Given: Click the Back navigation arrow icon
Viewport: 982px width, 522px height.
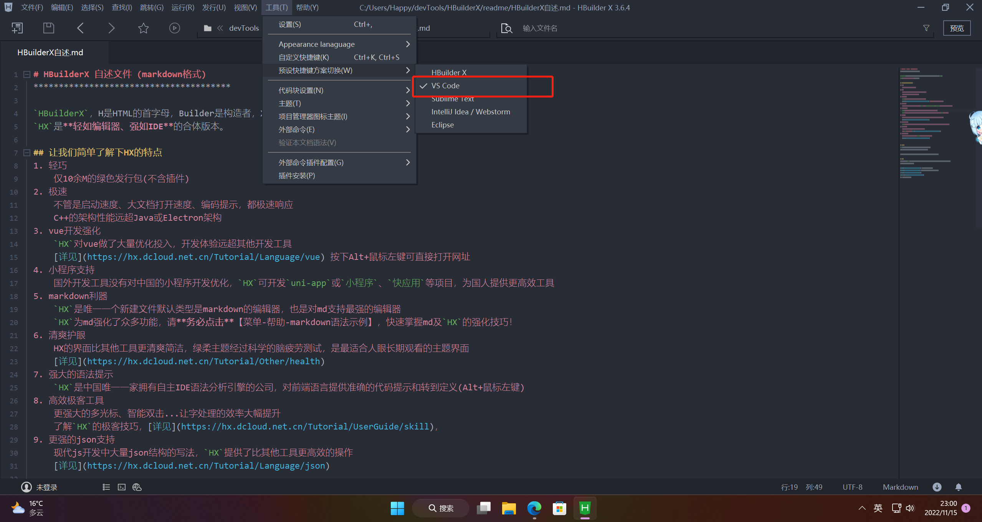Looking at the screenshot, I should tap(80, 28).
